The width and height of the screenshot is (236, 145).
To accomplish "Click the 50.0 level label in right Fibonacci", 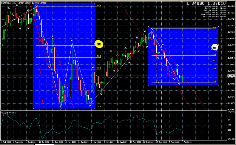I will [214, 54].
